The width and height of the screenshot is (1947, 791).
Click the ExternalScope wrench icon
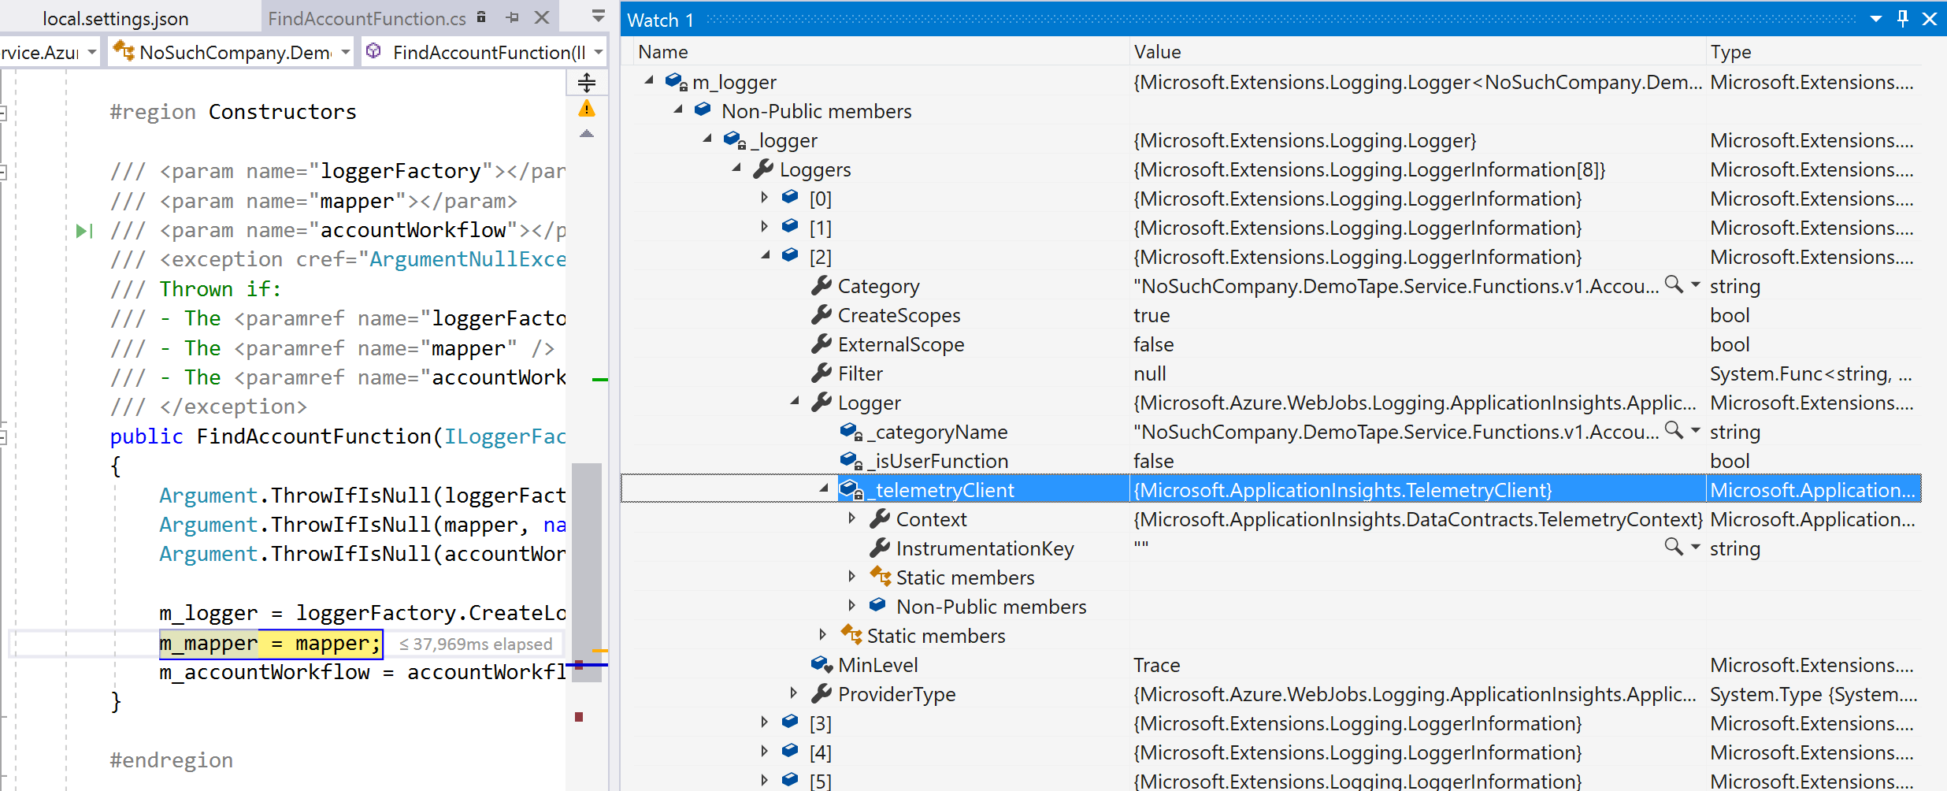[x=821, y=344]
